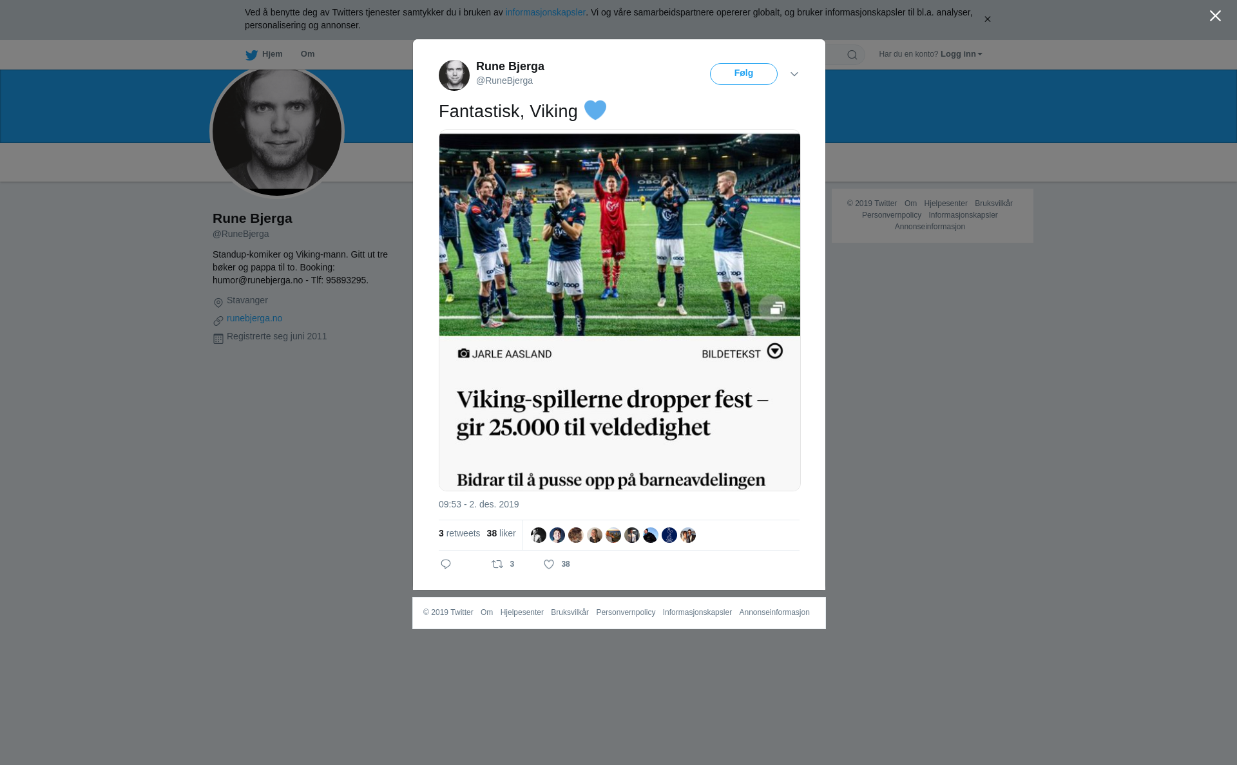Open the BILDETEKST caption toggle icon
The width and height of the screenshot is (1237, 765).
point(775,351)
